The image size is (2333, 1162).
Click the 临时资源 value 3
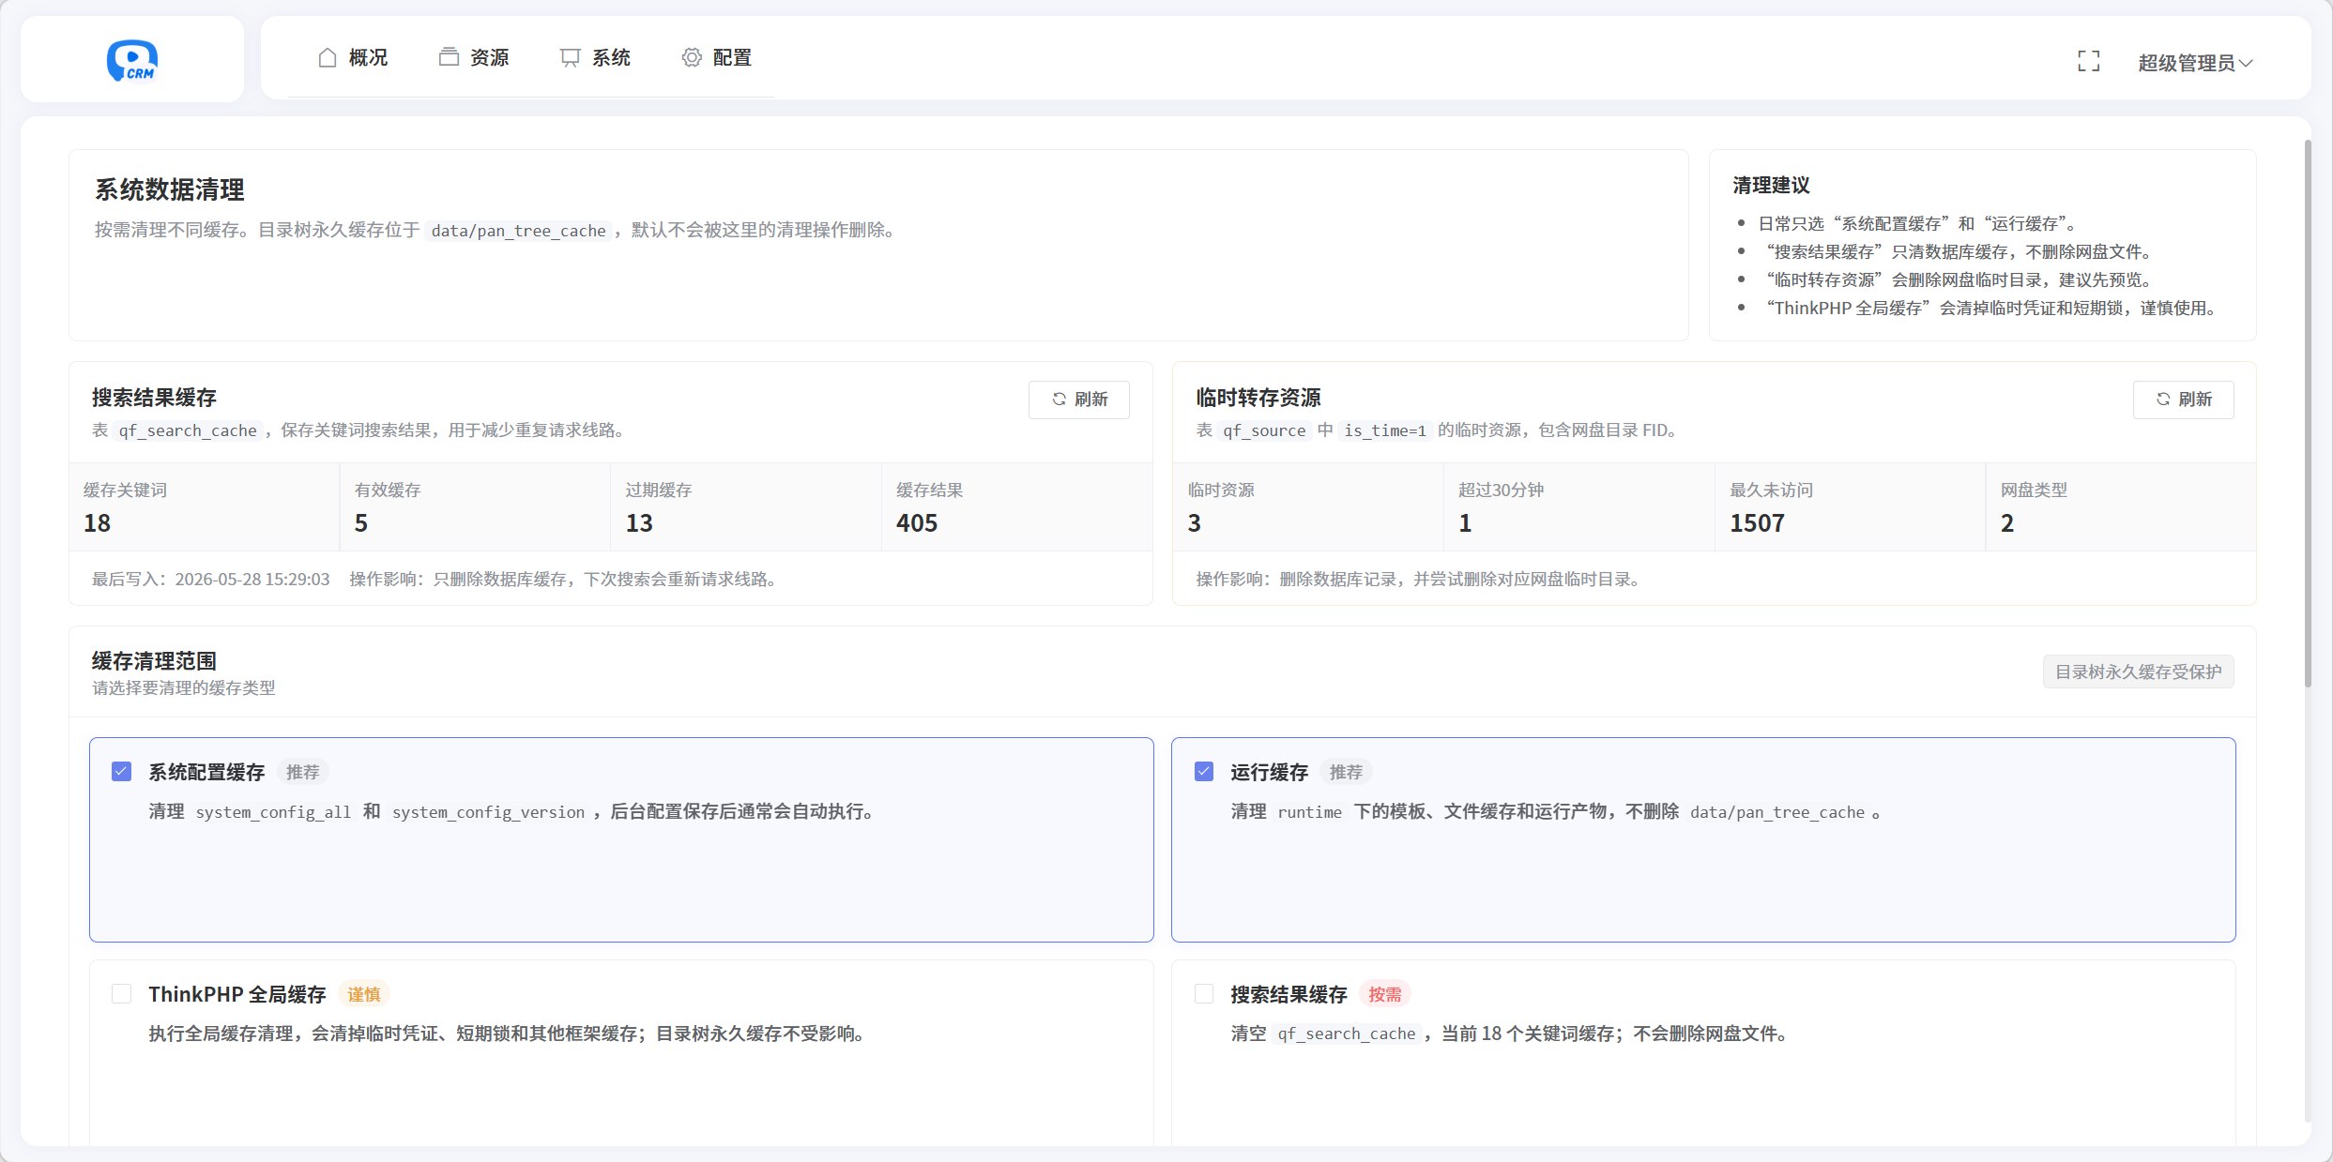1194,523
